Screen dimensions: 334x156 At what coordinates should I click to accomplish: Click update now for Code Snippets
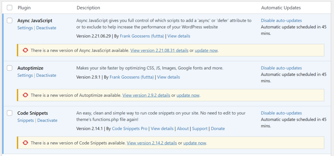195,143
